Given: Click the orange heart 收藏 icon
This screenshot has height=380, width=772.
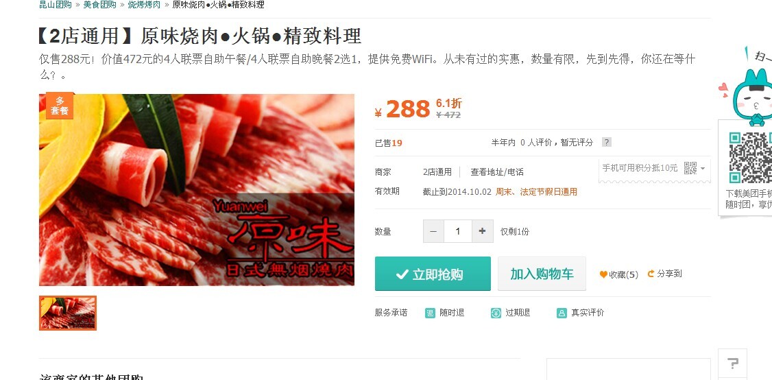Looking at the screenshot, I should coord(603,274).
